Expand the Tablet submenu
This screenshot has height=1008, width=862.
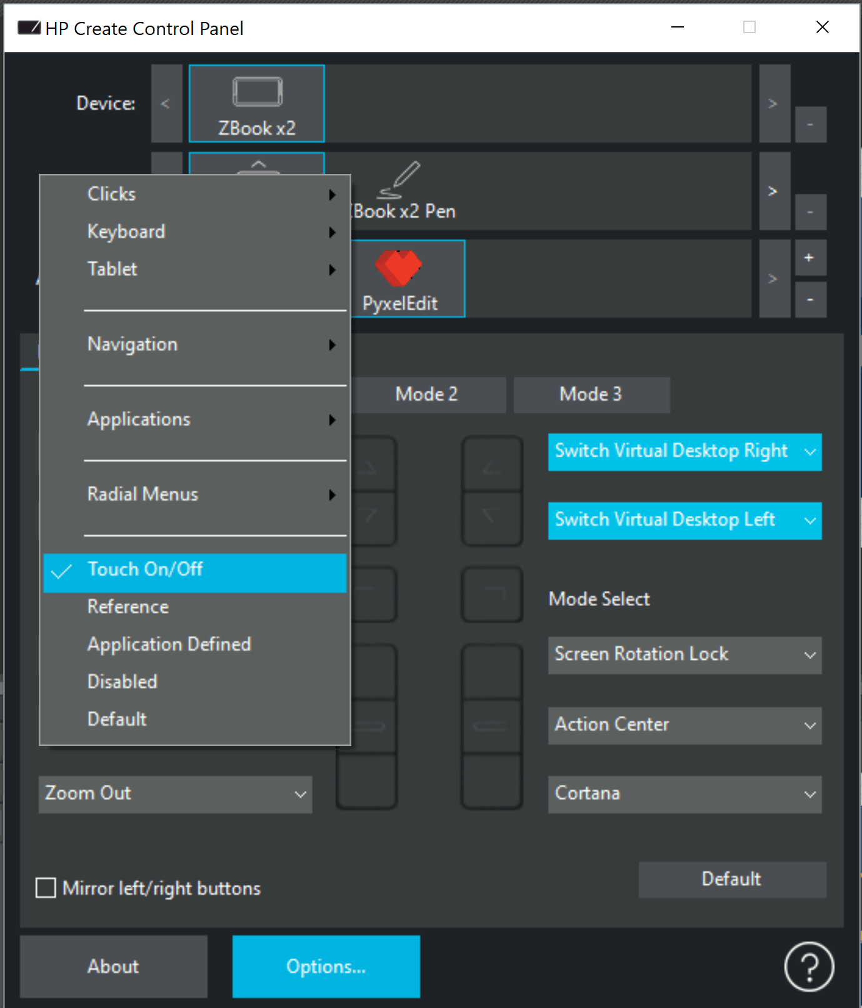click(x=195, y=270)
